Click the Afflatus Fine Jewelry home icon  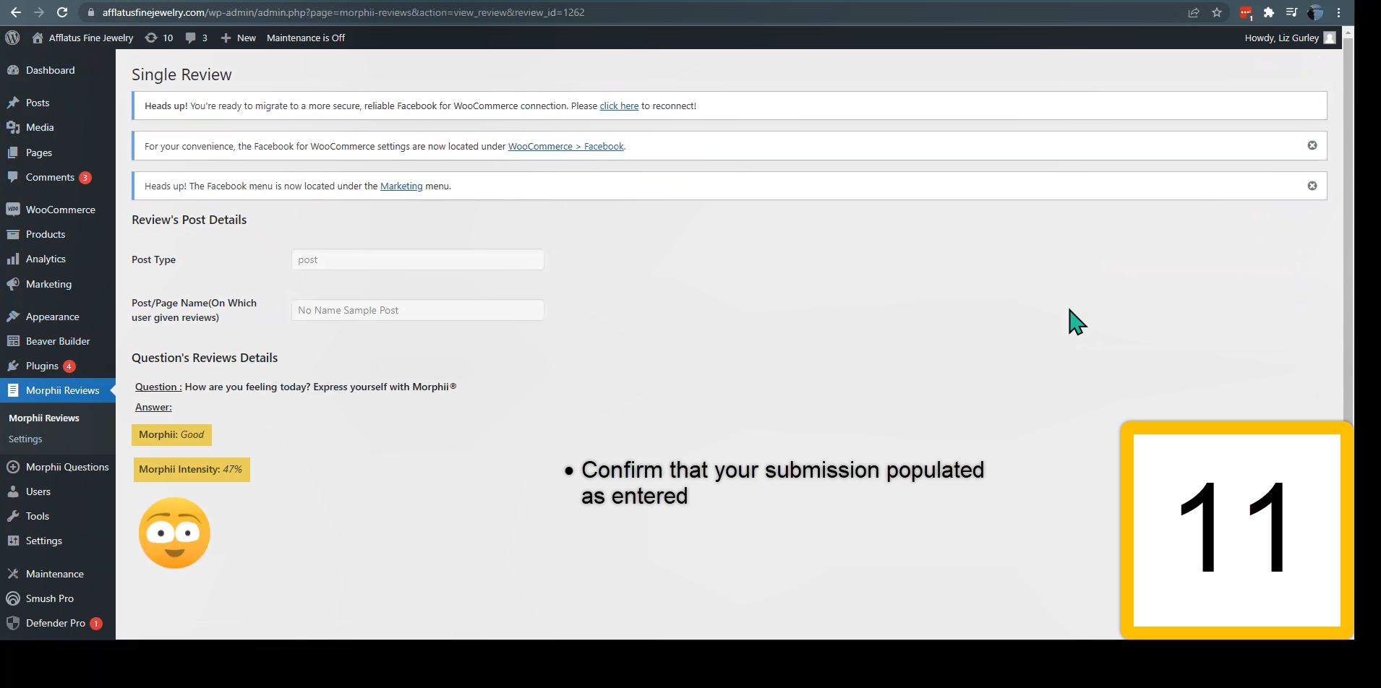coord(38,38)
